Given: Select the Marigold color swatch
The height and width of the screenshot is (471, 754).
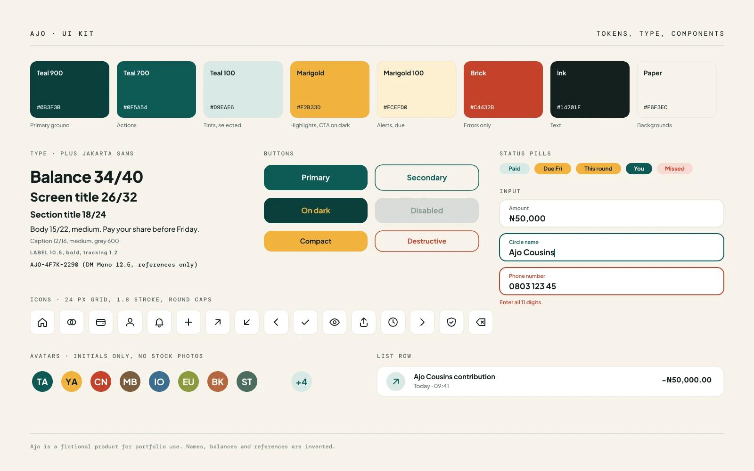Looking at the screenshot, I should [x=330, y=89].
